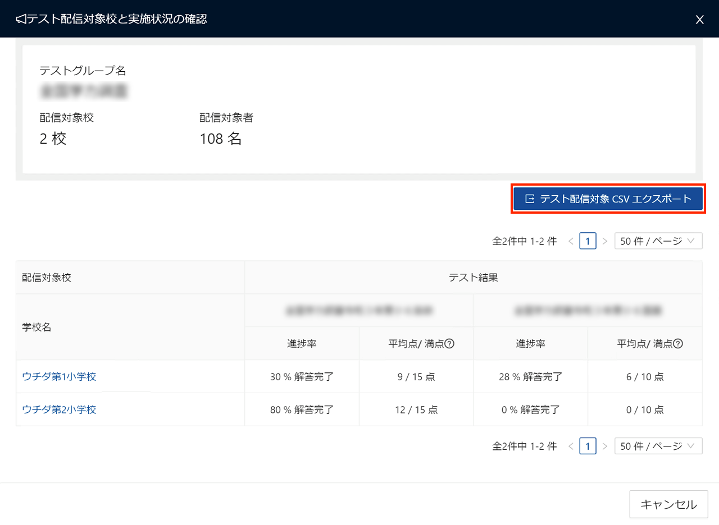Open the ウチダ第2小学校 school link
Screen dimensions: 719x525
59,409
